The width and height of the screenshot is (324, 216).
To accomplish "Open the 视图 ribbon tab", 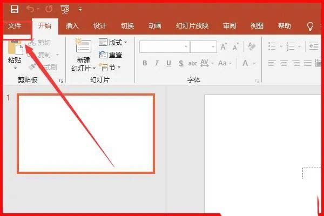I will (x=257, y=26).
